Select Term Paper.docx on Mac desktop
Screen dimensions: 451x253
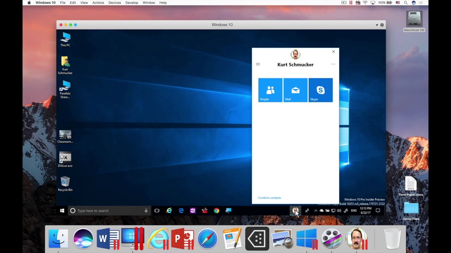click(411, 187)
